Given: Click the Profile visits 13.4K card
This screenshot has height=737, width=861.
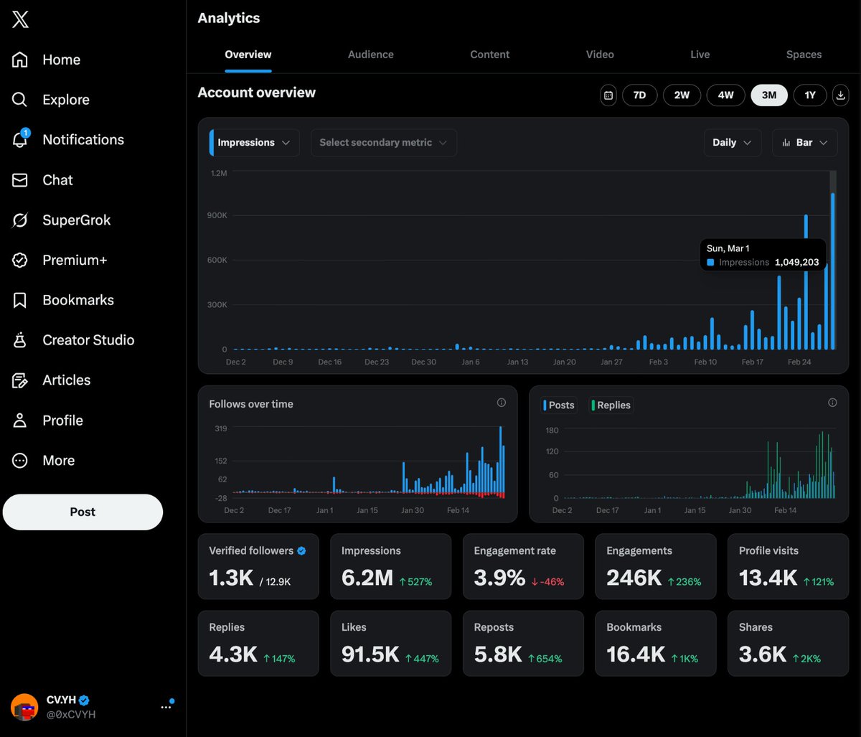Looking at the screenshot, I should coord(788,566).
